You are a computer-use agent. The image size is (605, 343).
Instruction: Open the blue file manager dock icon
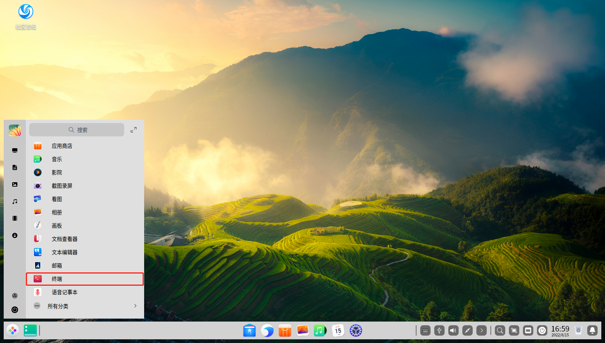(249, 330)
